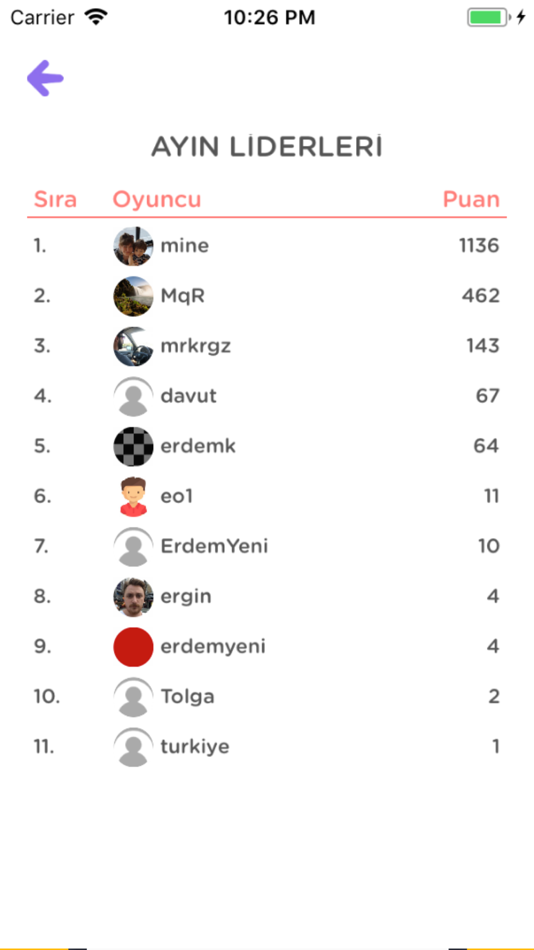This screenshot has height=950, width=534.
Task: Sort by the Puan column header
Action: 471,199
